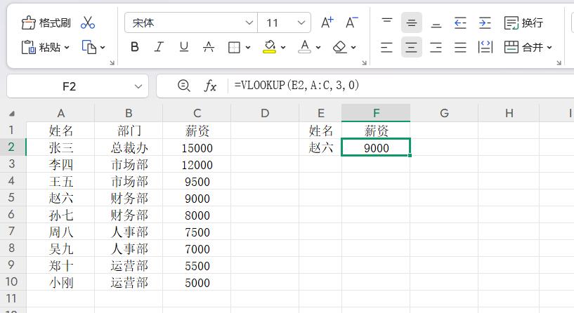The height and width of the screenshot is (313, 574).
Task: Apply the yellow fill color
Action: (270, 47)
